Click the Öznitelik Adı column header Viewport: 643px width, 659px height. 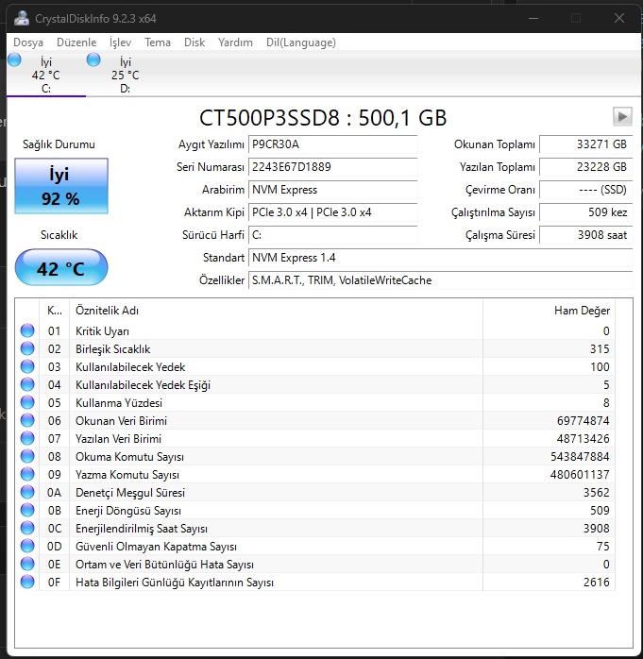[276, 311]
